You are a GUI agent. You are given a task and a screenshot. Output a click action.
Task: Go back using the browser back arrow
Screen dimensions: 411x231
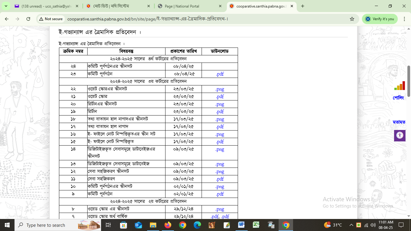tap(7, 19)
